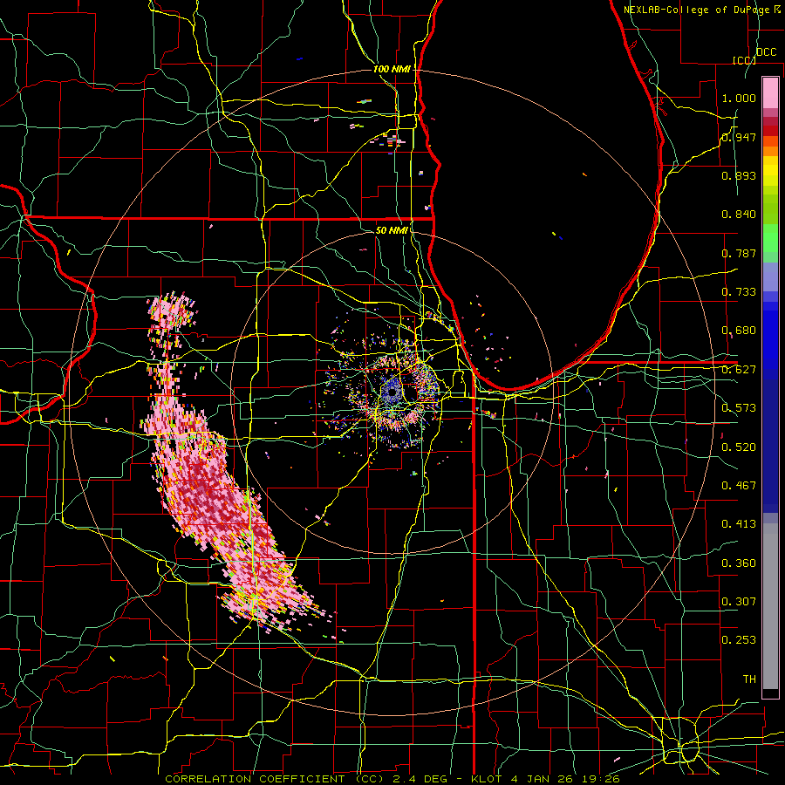The image size is (785, 785).
Task: Click the 0.627 color bar value
Action: (x=739, y=370)
